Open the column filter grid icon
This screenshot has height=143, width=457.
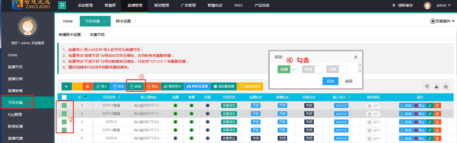[427, 86]
